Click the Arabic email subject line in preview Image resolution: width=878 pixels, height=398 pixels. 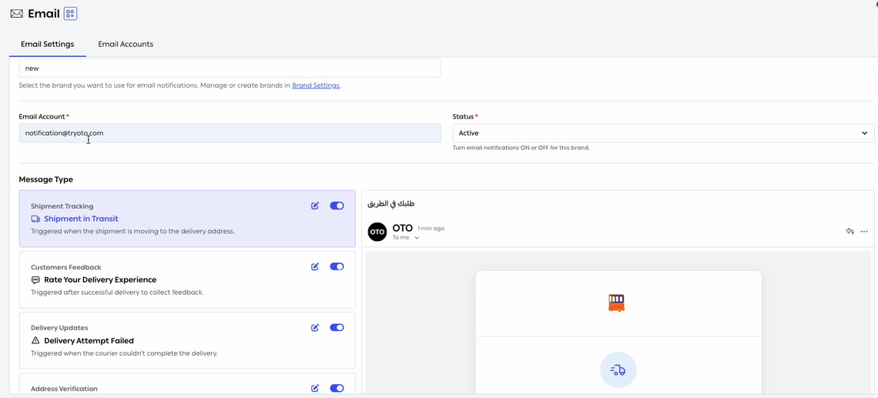[x=390, y=203]
